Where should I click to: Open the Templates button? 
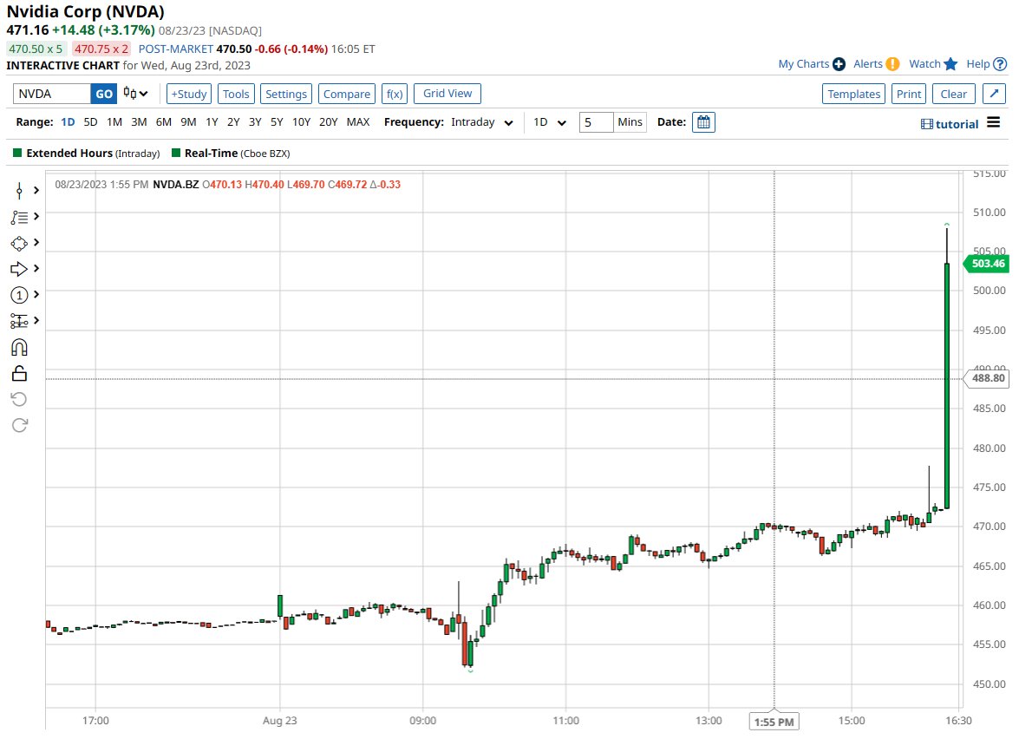click(853, 94)
